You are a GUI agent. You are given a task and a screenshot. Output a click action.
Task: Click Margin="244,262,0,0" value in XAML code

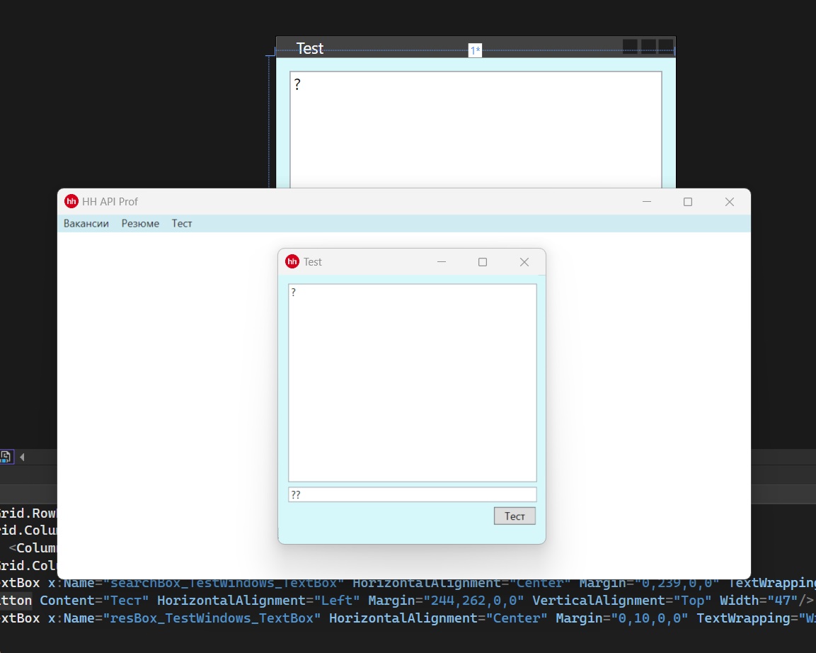coord(446,601)
